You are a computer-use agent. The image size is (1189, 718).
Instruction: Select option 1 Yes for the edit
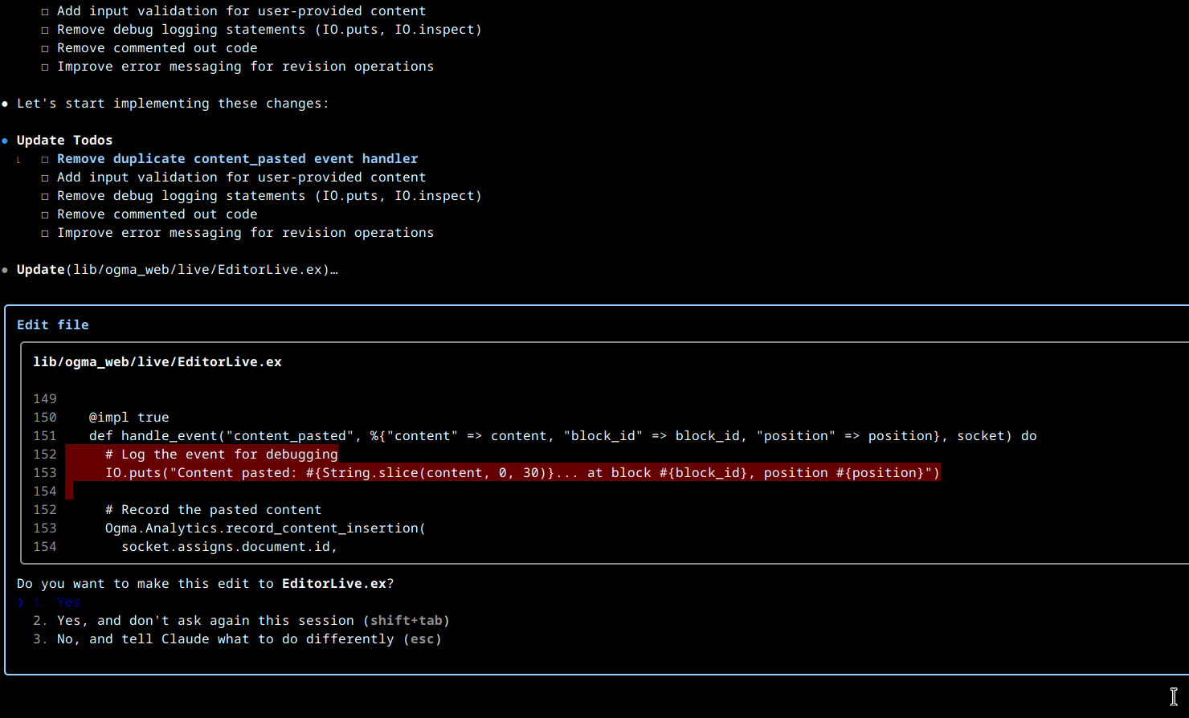[56, 602]
